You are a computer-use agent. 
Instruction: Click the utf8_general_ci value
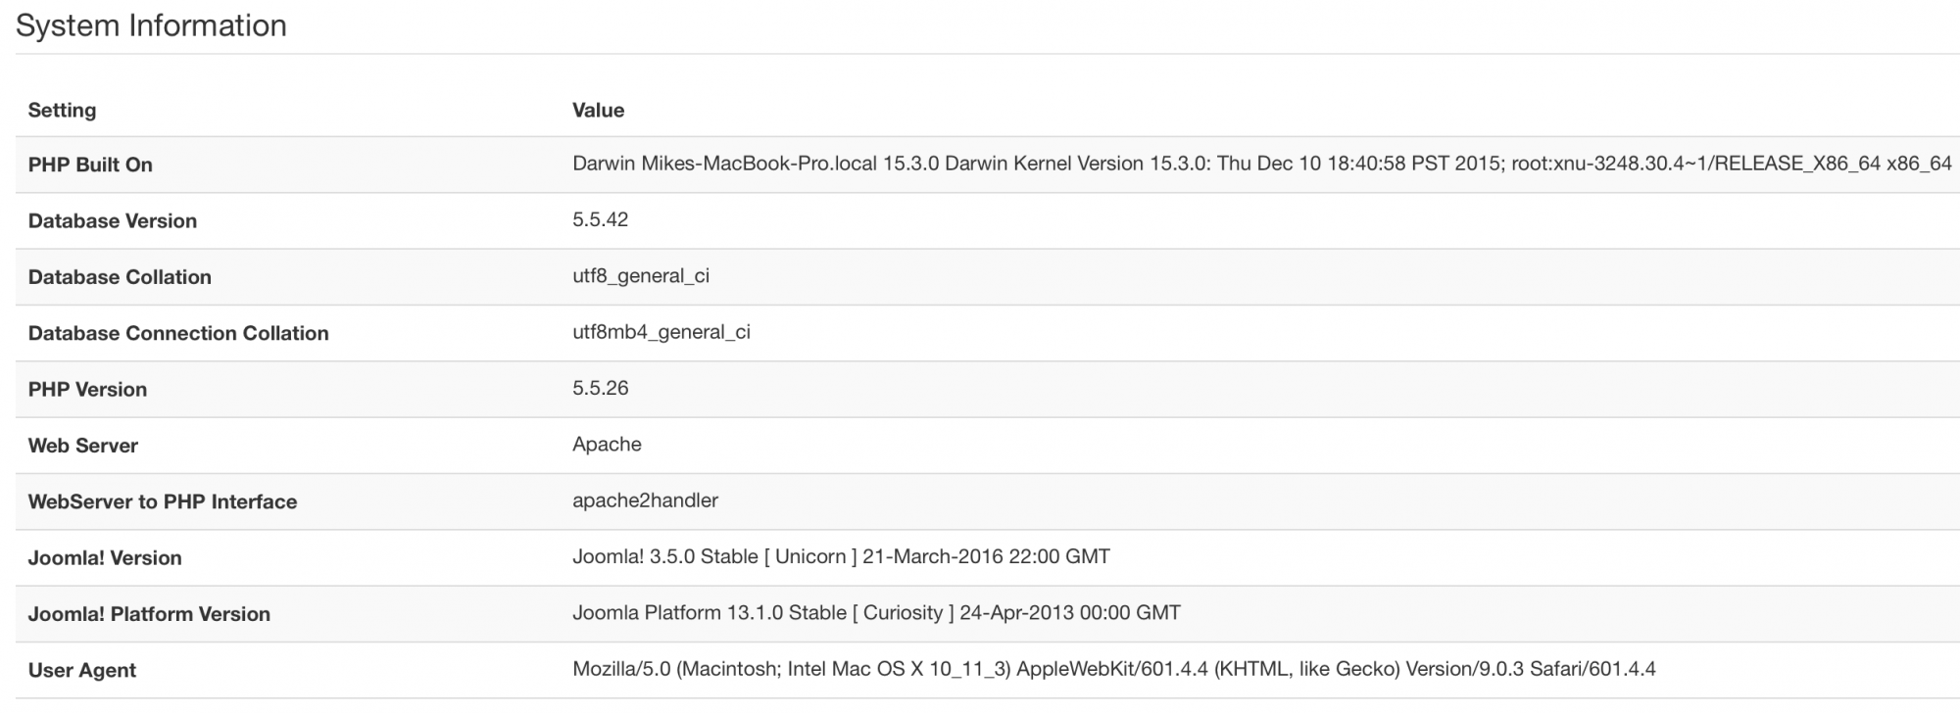(x=641, y=276)
